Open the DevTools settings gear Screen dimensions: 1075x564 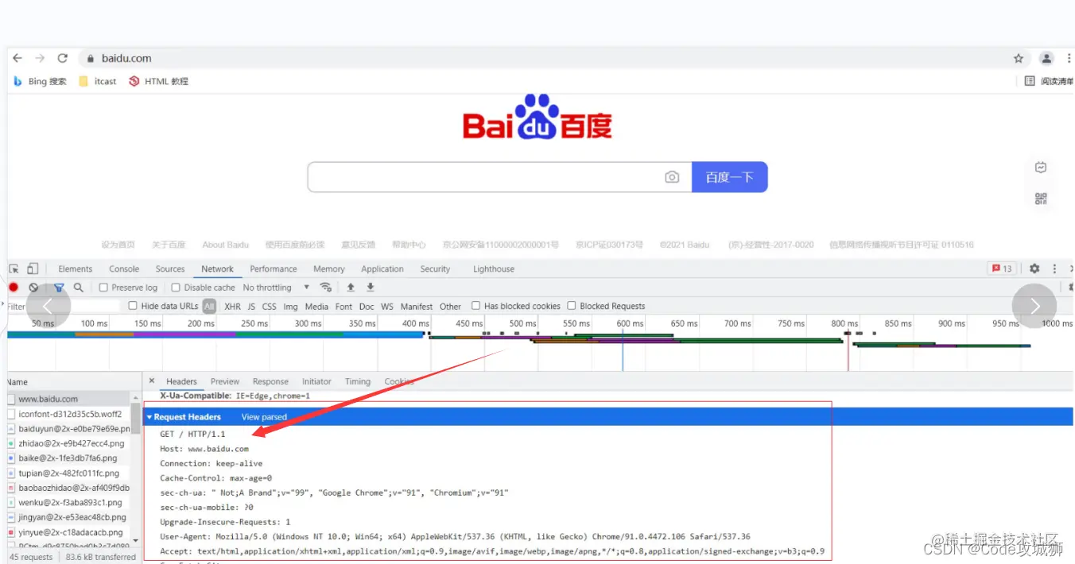coord(1034,268)
